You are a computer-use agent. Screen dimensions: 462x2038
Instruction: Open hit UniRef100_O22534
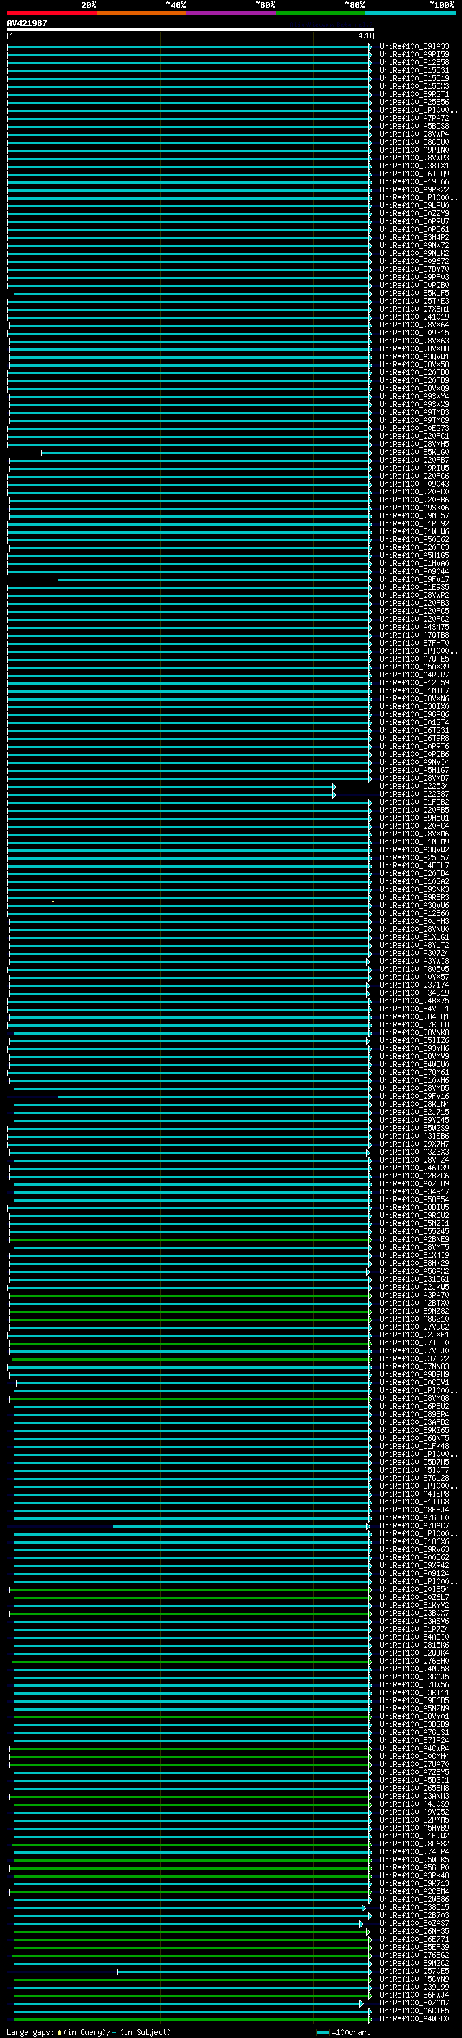click(x=414, y=787)
